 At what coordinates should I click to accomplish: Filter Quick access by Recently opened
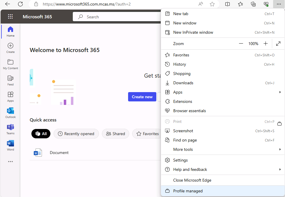point(76,134)
